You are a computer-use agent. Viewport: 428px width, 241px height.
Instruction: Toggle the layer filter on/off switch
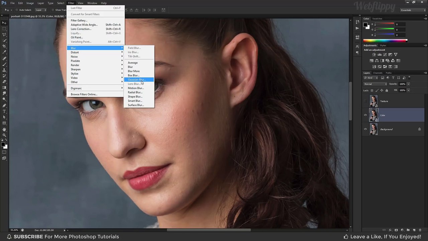tap(409, 78)
